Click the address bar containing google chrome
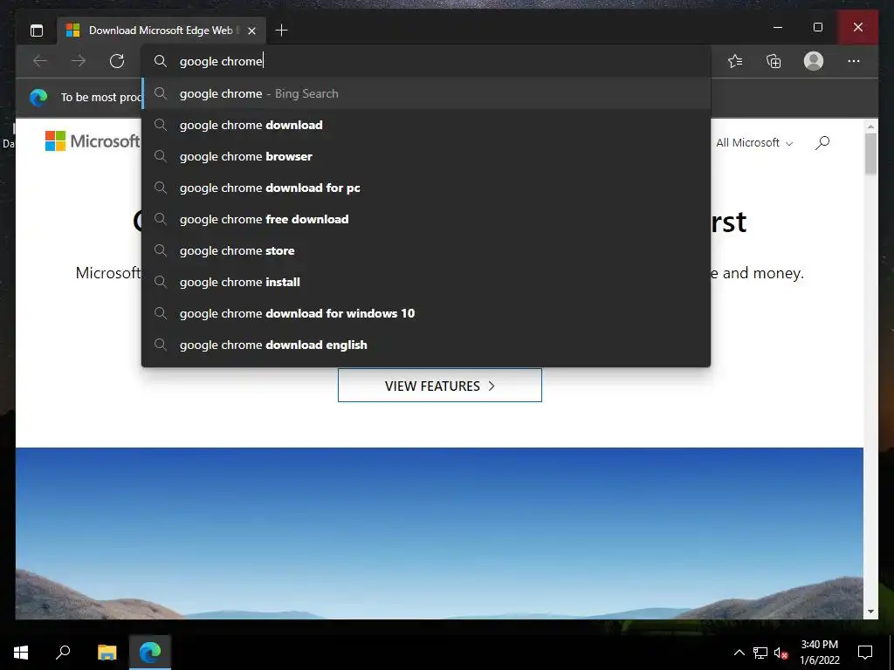 [426, 61]
